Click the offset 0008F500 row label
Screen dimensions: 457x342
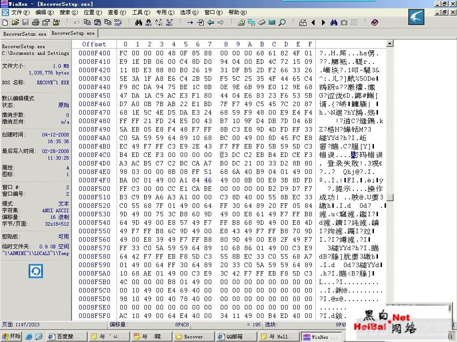coord(94,189)
